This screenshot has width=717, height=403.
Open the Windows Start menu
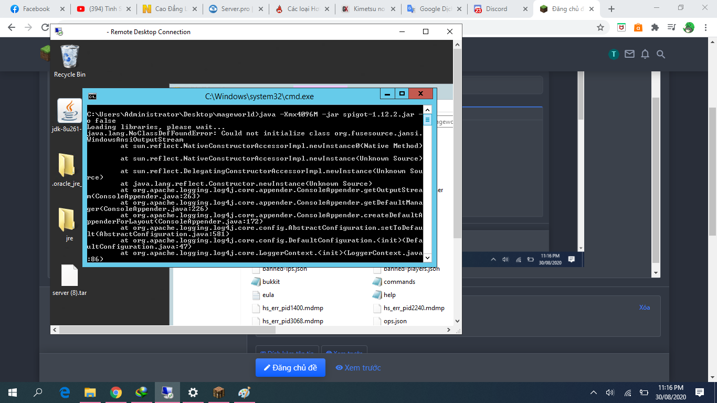tap(13, 393)
